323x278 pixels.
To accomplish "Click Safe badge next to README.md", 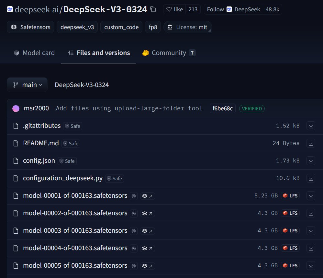I will coord(71,143).
